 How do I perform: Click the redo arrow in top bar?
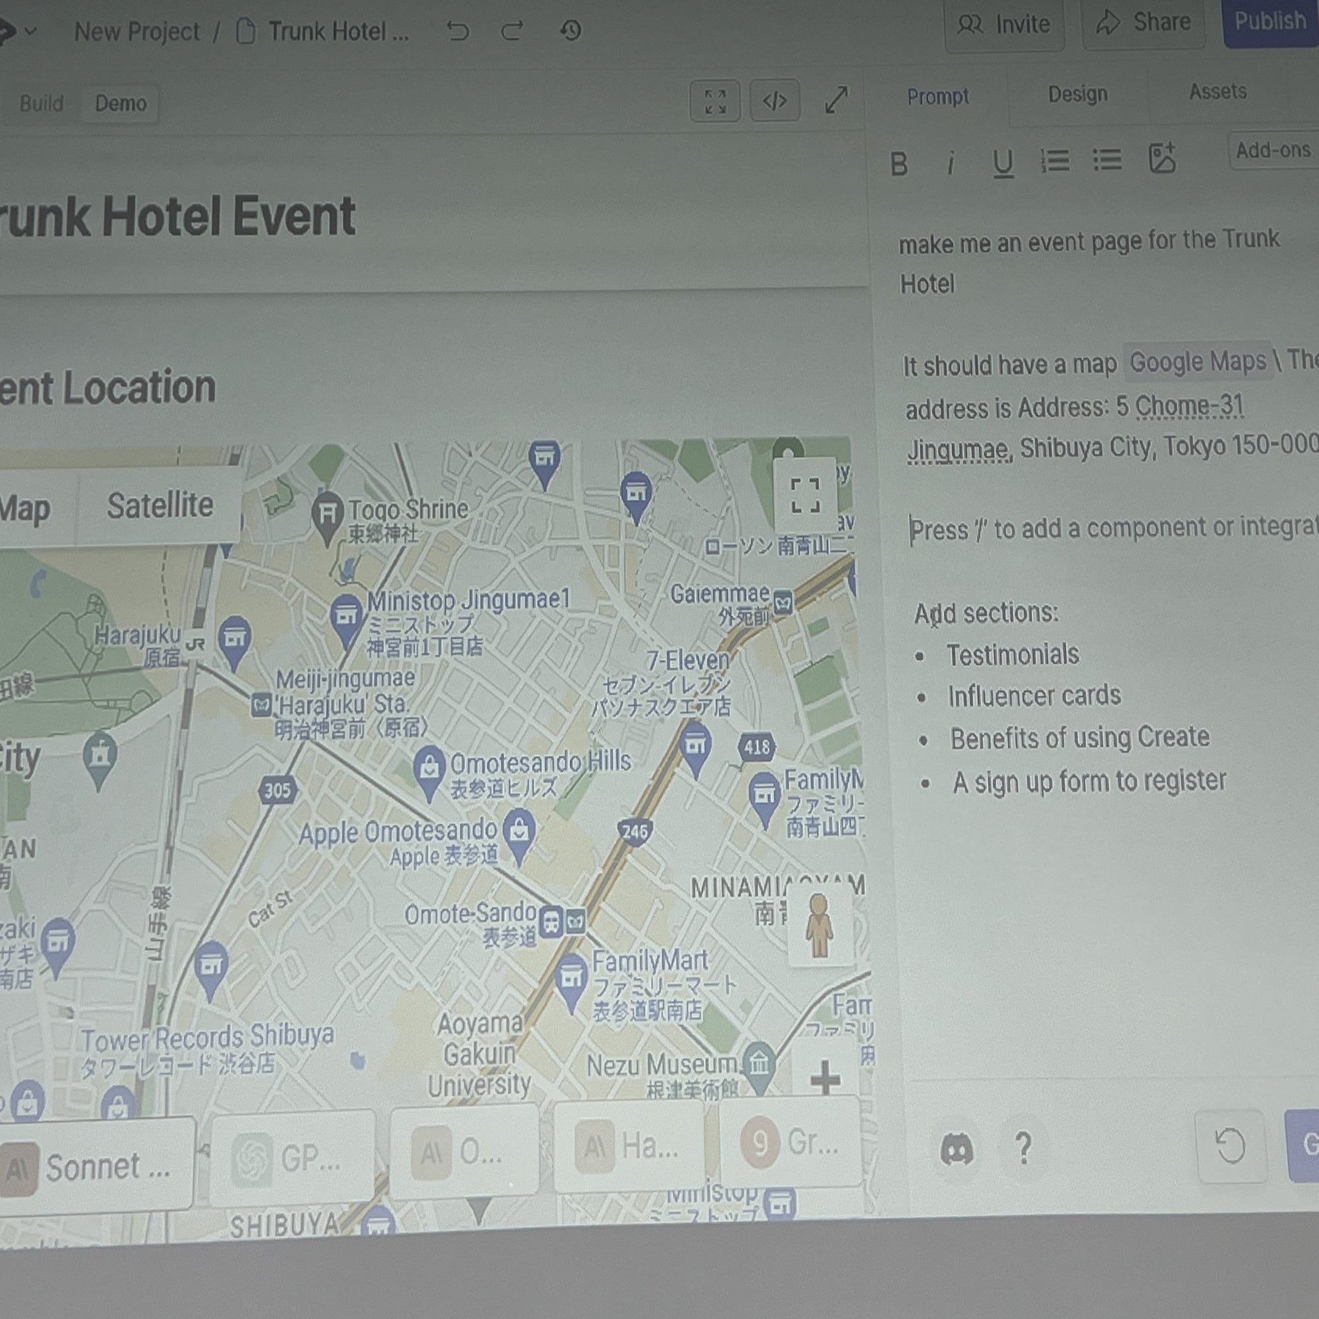pos(512,30)
